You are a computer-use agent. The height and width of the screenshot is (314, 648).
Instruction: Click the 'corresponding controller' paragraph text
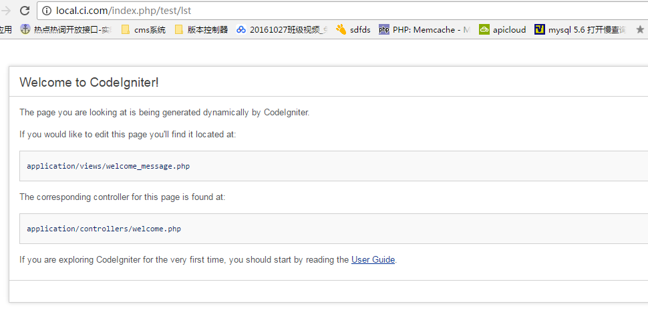pos(122,197)
